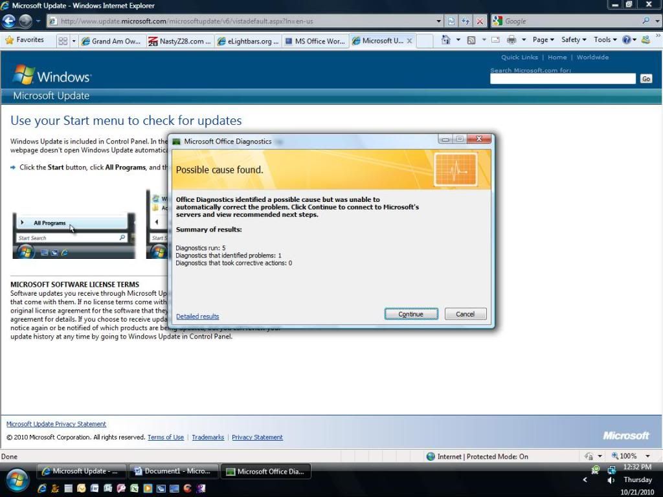Click the browser Back arrow button
The image size is (663, 497).
pyautogui.click(x=9, y=21)
